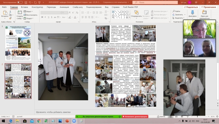Adjust the zoom slider in status bar
Viewport: 219px width, 124px height.
(197, 116)
